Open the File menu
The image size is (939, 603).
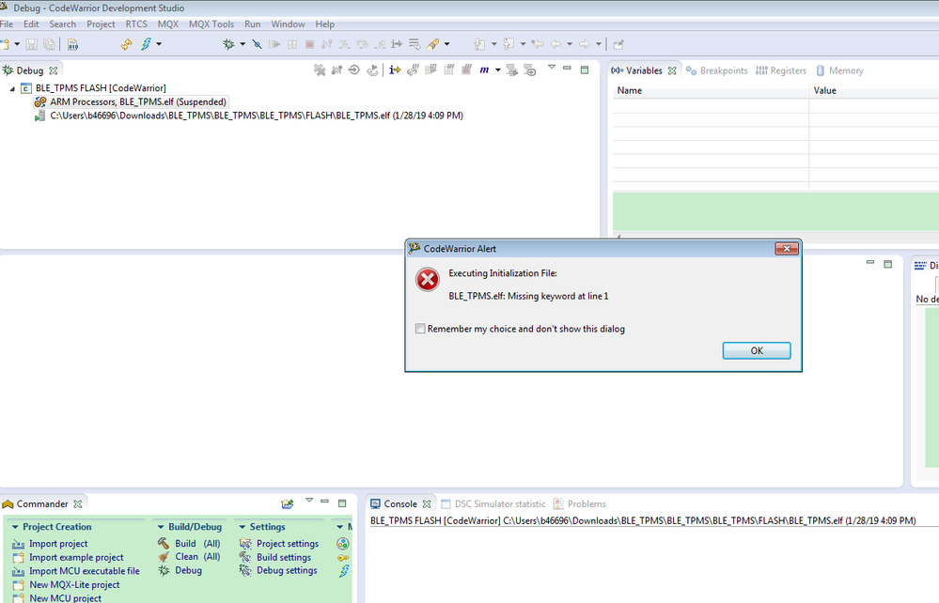(x=7, y=23)
